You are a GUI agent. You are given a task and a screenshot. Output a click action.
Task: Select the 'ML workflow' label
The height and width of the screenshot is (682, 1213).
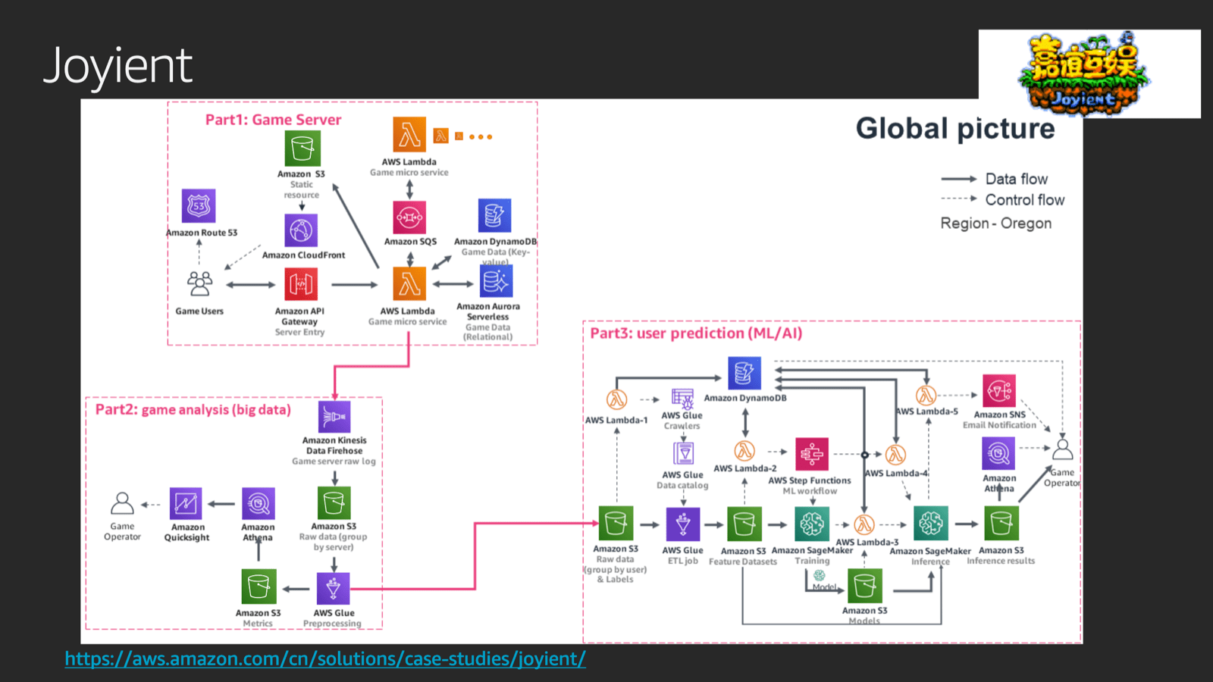[x=810, y=491]
